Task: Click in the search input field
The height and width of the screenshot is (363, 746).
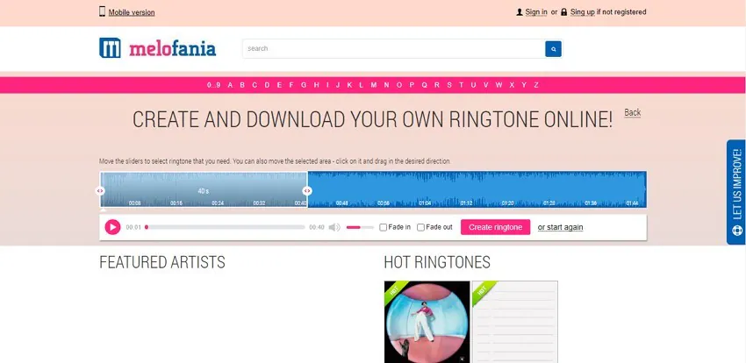Action: (393, 48)
